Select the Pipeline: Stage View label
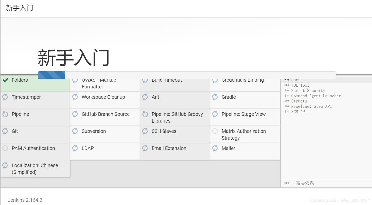 click(244, 114)
